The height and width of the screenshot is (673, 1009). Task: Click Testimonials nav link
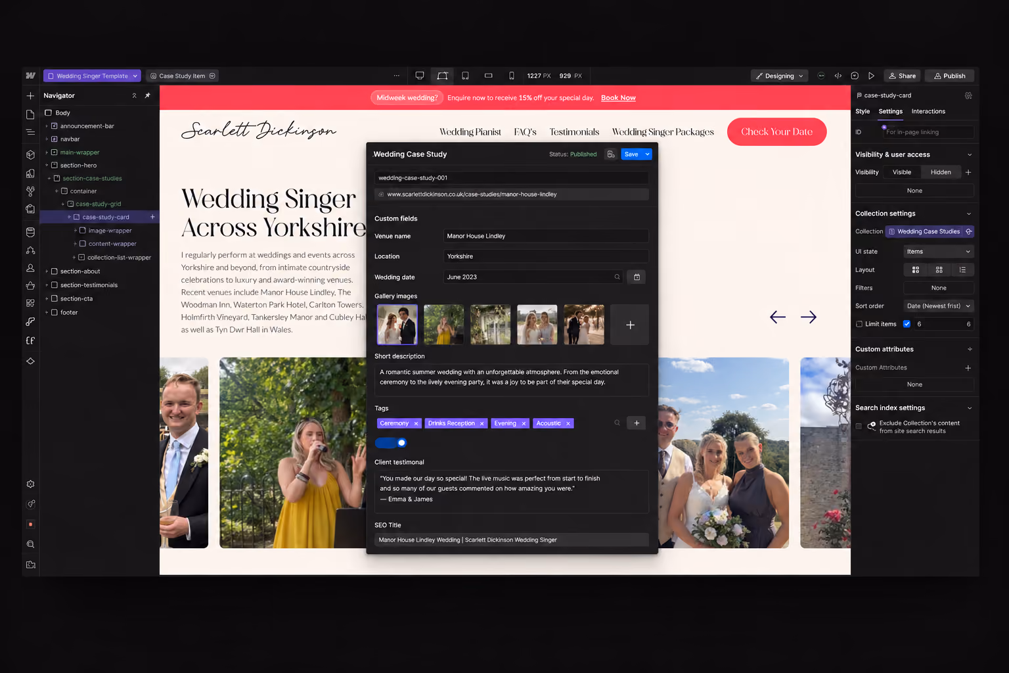[574, 132]
